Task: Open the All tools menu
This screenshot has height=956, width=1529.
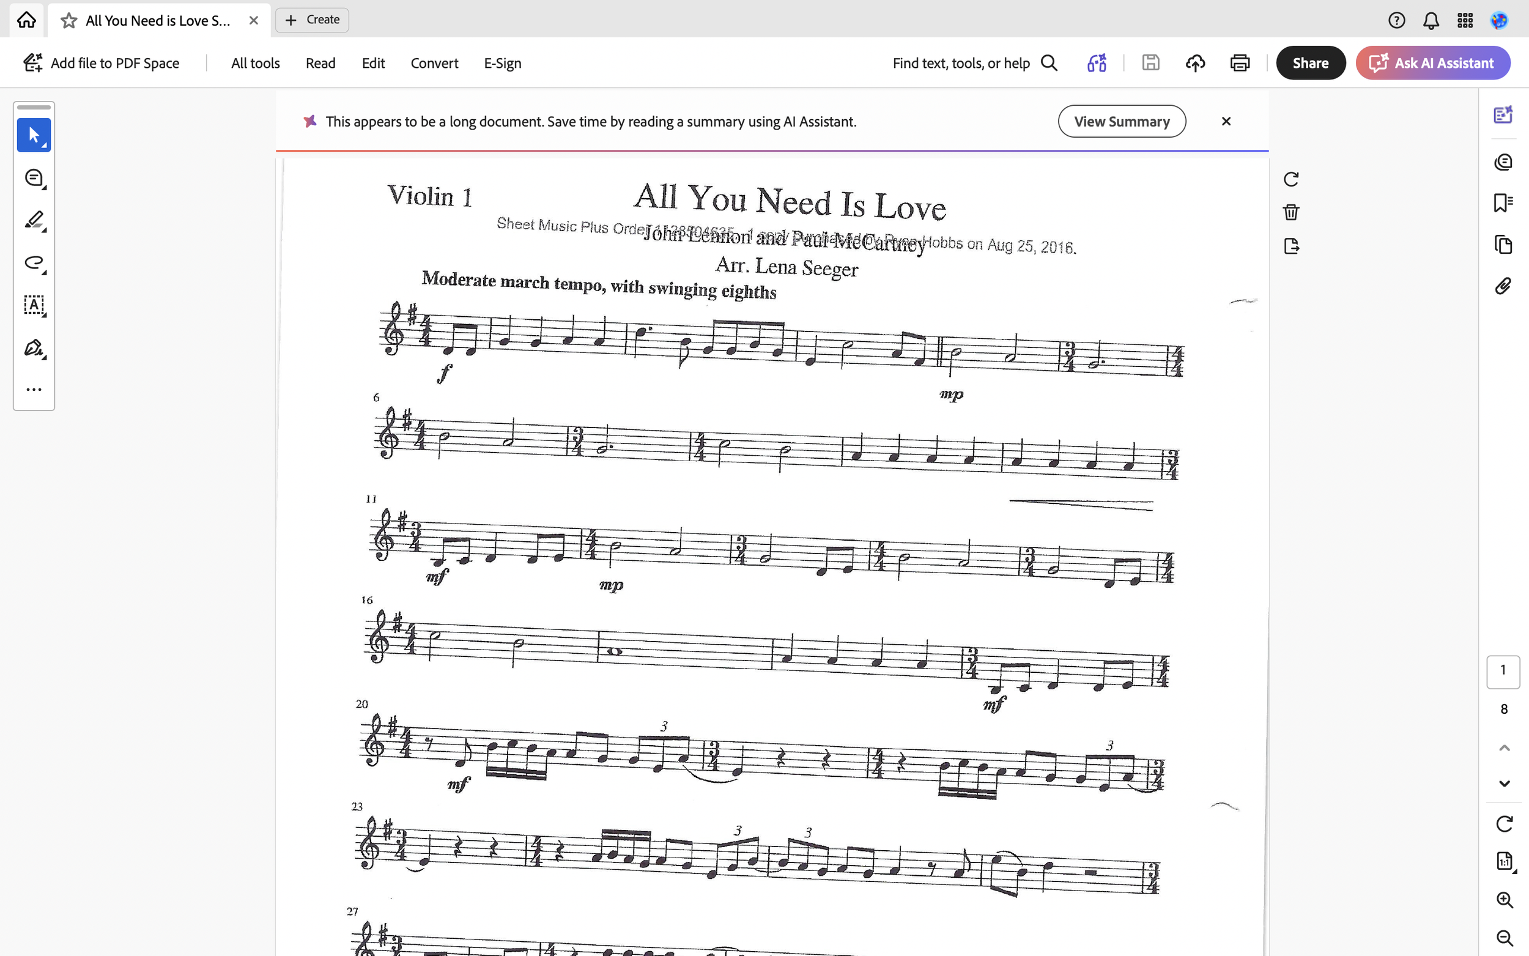Action: pos(256,63)
